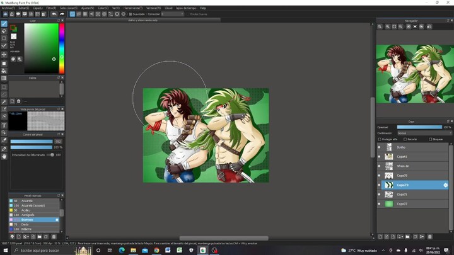This screenshot has height=255, width=454.
Task: Add a layer folder in Capa panel
Action: (x=408, y=237)
